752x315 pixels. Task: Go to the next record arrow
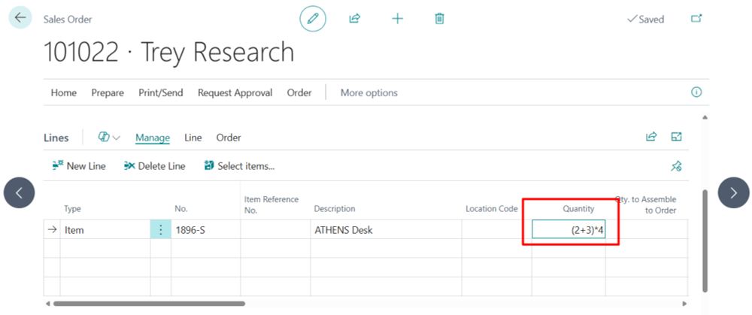click(733, 192)
